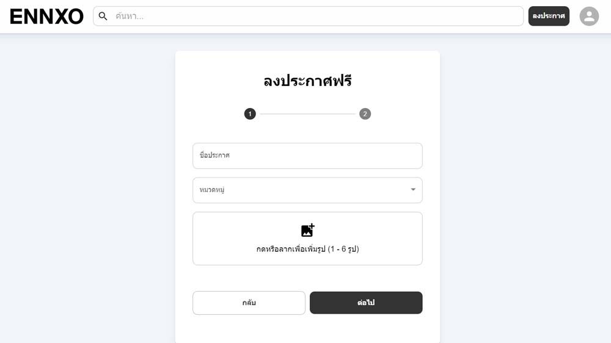Go to step 2 circle in stepper

click(365, 114)
